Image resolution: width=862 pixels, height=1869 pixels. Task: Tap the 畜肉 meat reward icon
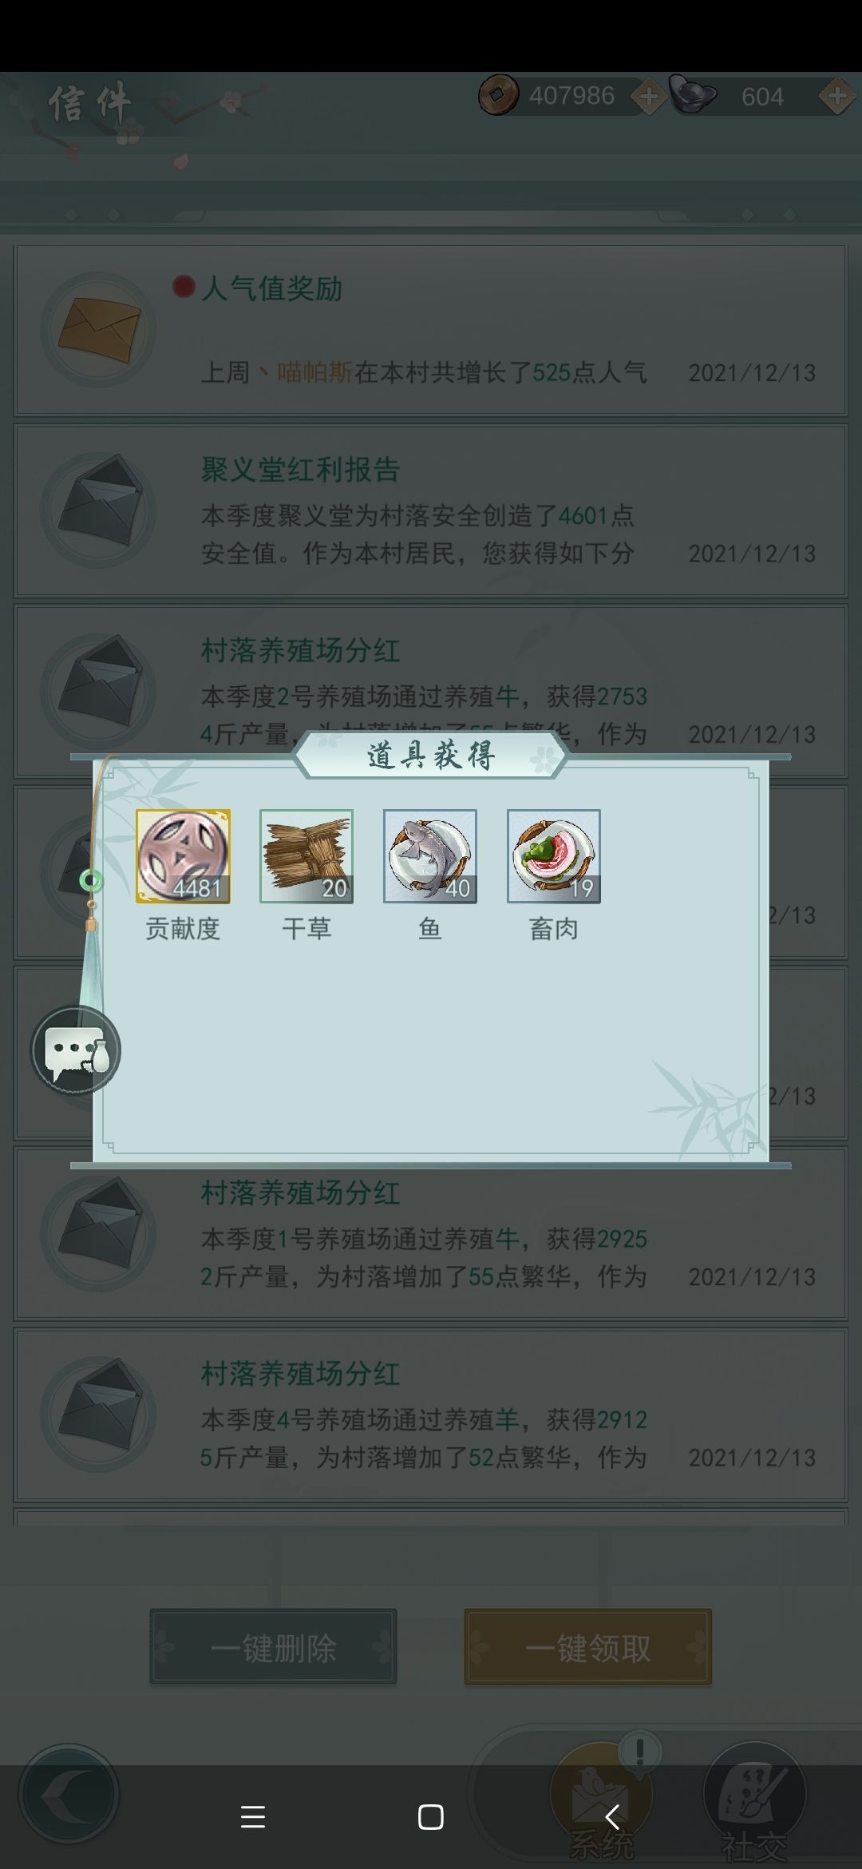[x=554, y=856]
